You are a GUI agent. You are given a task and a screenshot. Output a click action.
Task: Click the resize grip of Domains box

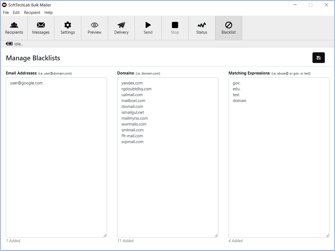tap(216, 235)
